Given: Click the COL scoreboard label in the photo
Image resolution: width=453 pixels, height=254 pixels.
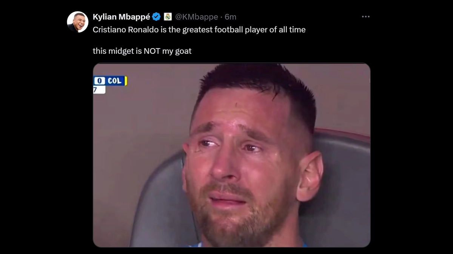Looking at the screenshot, I should [x=114, y=81].
